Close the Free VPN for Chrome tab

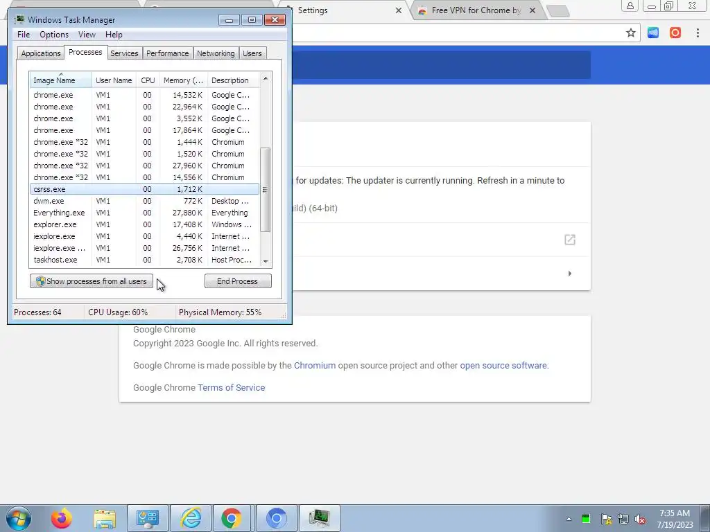tap(532, 10)
